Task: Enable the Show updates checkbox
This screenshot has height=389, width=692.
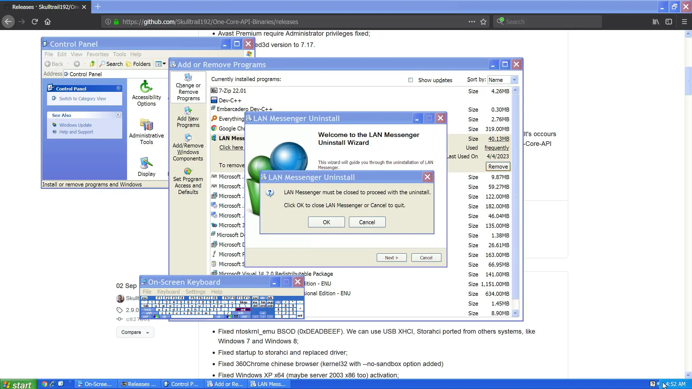Action: [x=411, y=80]
